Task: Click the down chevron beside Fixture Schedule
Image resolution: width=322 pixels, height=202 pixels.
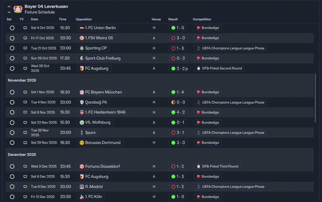Action: click(9, 12)
